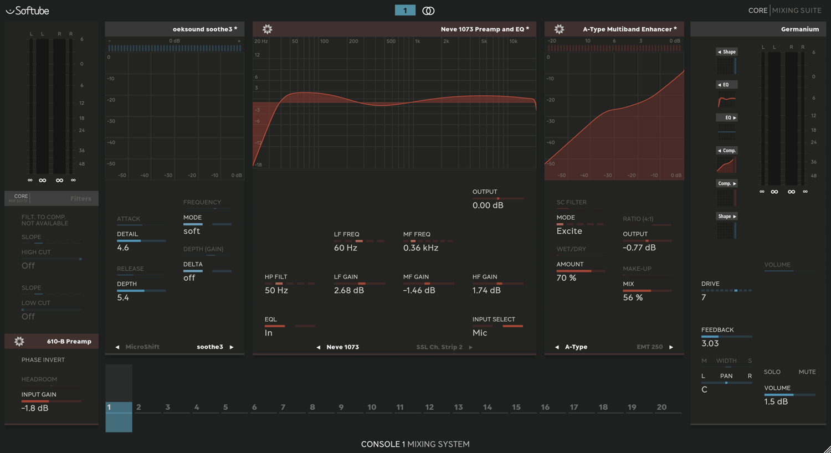Click the Softube logo

pos(27,11)
